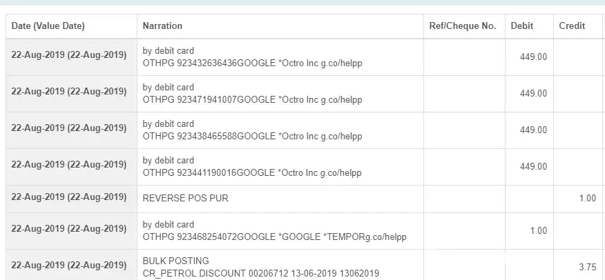Click the 1.00 credit amount
605x280 pixels.
(587, 199)
